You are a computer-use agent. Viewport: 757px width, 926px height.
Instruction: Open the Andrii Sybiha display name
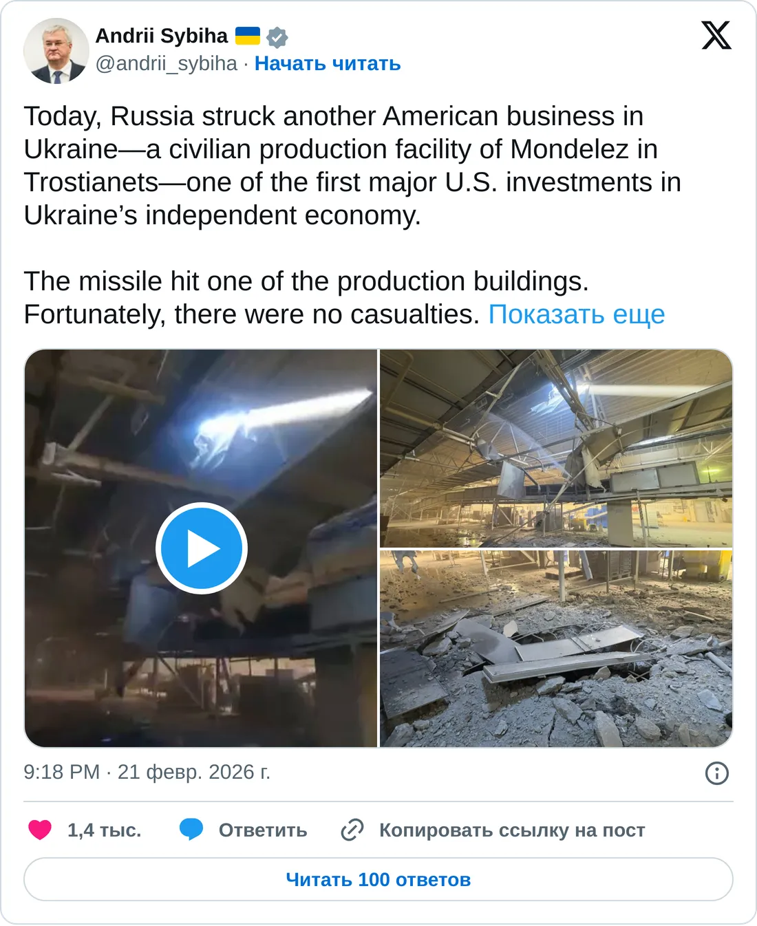pos(161,36)
